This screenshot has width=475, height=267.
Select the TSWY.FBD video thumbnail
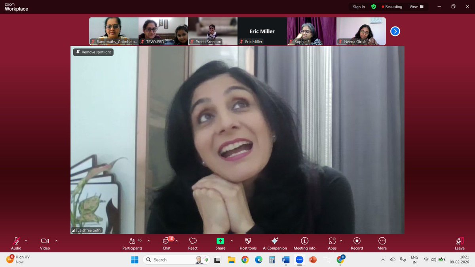[163, 31]
